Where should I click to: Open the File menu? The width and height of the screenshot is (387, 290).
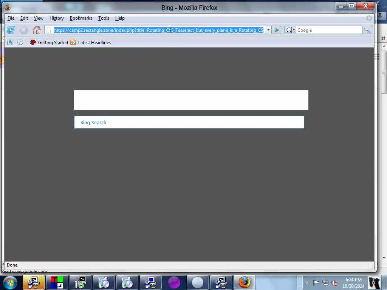[x=11, y=18]
